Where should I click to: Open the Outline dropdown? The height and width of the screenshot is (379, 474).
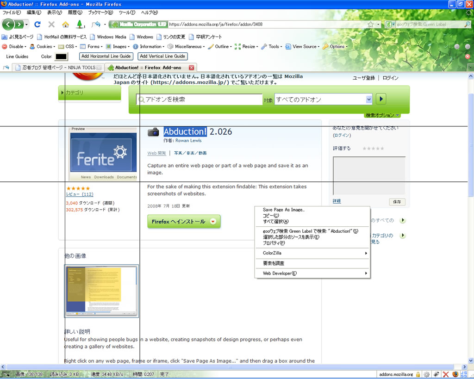click(220, 47)
